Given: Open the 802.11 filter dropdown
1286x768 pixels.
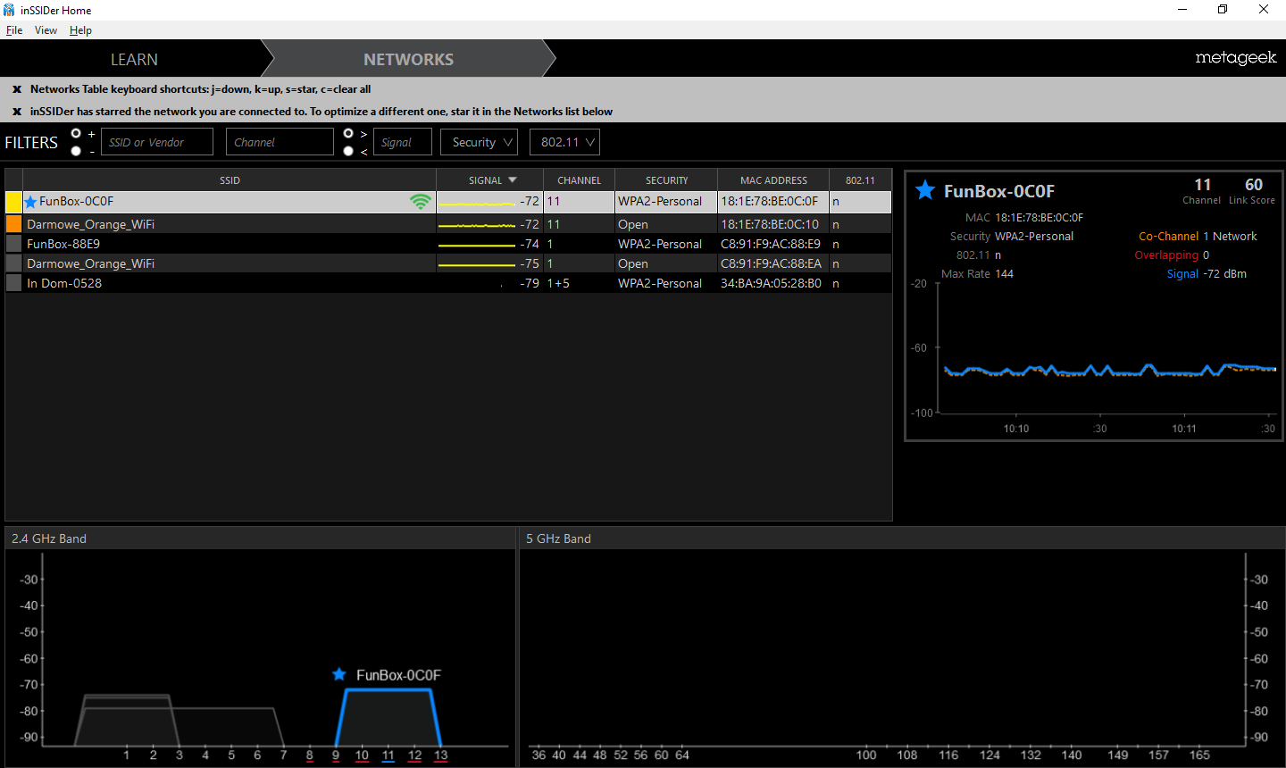Looking at the screenshot, I should 564,142.
